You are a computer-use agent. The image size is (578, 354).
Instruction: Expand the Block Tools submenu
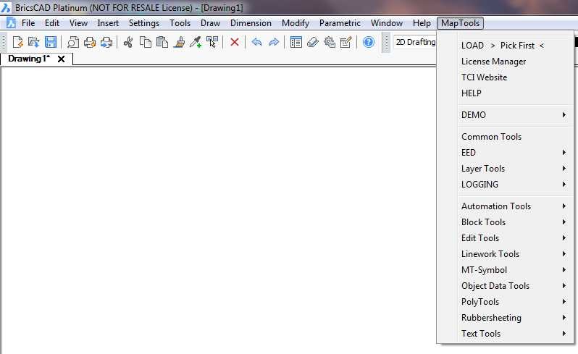515,222
